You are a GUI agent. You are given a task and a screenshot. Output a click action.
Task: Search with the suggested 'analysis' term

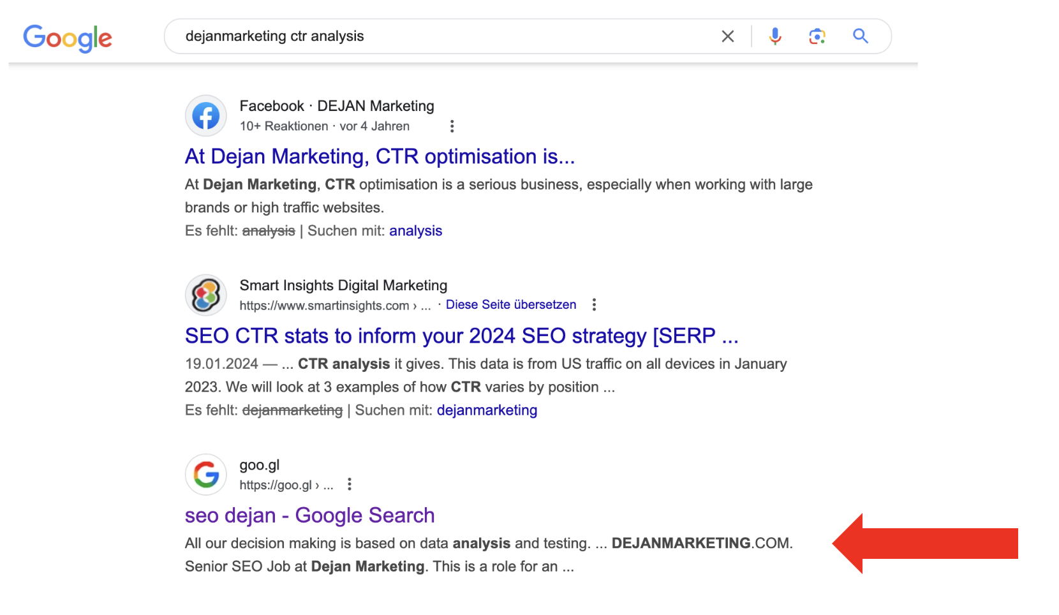pyautogui.click(x=415, y=230)
